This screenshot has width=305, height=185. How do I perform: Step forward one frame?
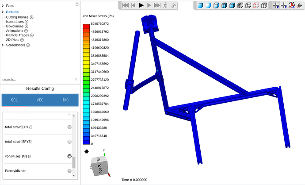pos(149,5)
